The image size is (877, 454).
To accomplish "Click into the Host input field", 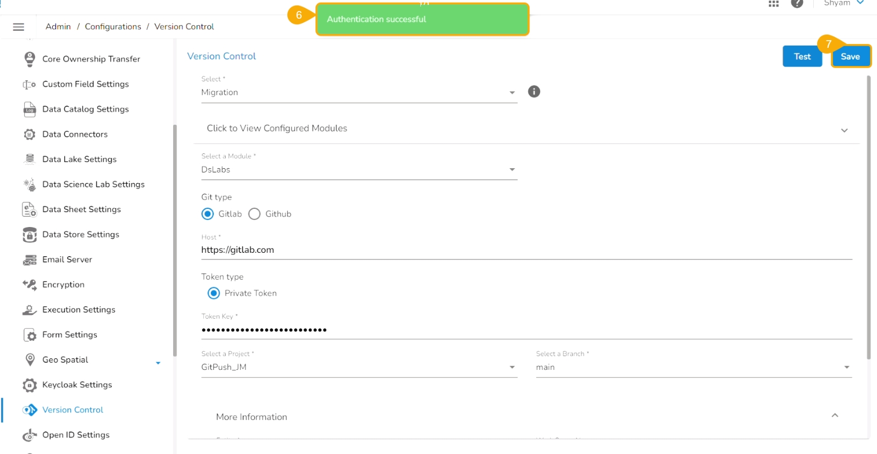I will click(526, 250).
